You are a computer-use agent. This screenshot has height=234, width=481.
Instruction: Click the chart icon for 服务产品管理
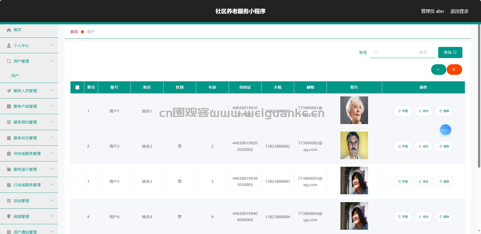[9, 106]
